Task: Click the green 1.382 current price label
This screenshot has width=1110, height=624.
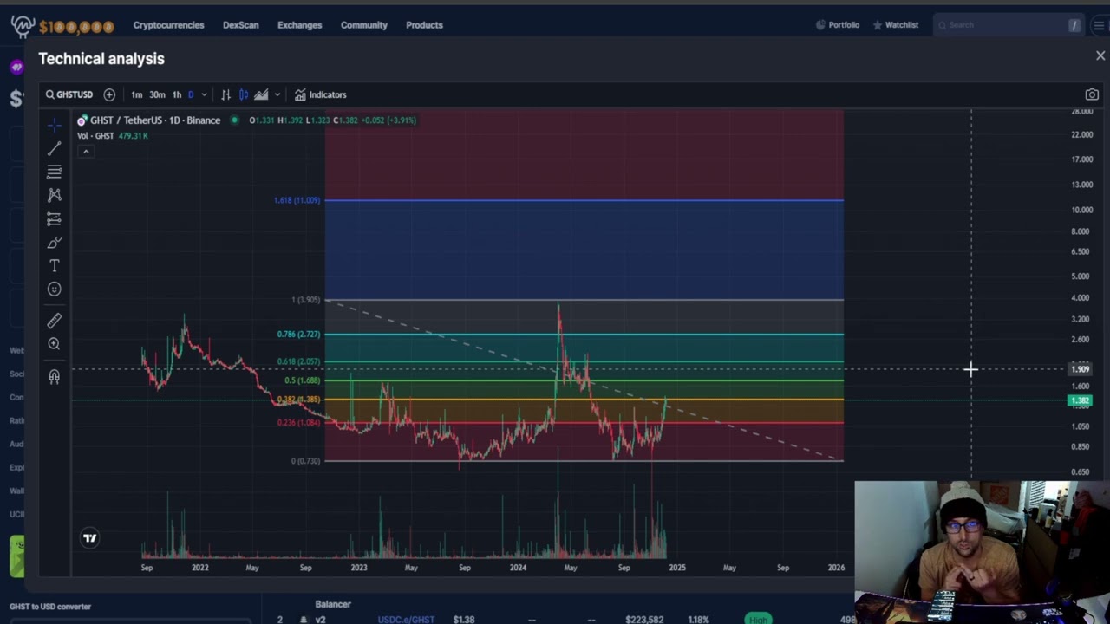Action: coord(1080,400)
